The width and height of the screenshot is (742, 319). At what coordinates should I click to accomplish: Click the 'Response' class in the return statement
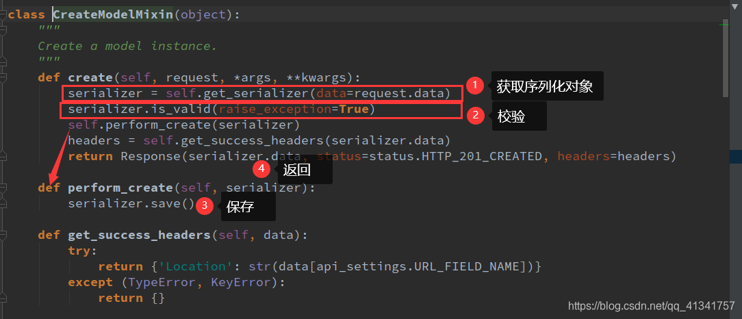151,156
